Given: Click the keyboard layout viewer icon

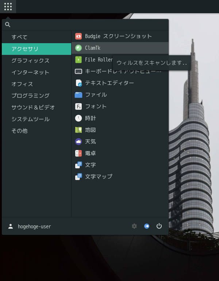Looking at the screenshot, I should point(78,71).
